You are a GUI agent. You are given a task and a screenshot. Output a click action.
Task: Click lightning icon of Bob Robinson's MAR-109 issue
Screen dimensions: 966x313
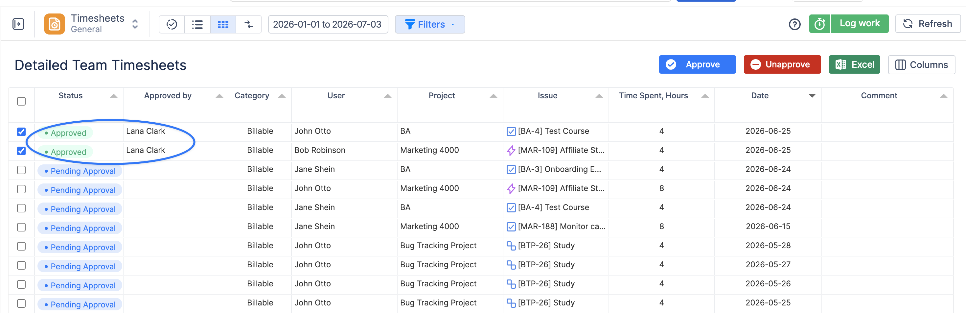pyautogui.click(x=511, y=151)
